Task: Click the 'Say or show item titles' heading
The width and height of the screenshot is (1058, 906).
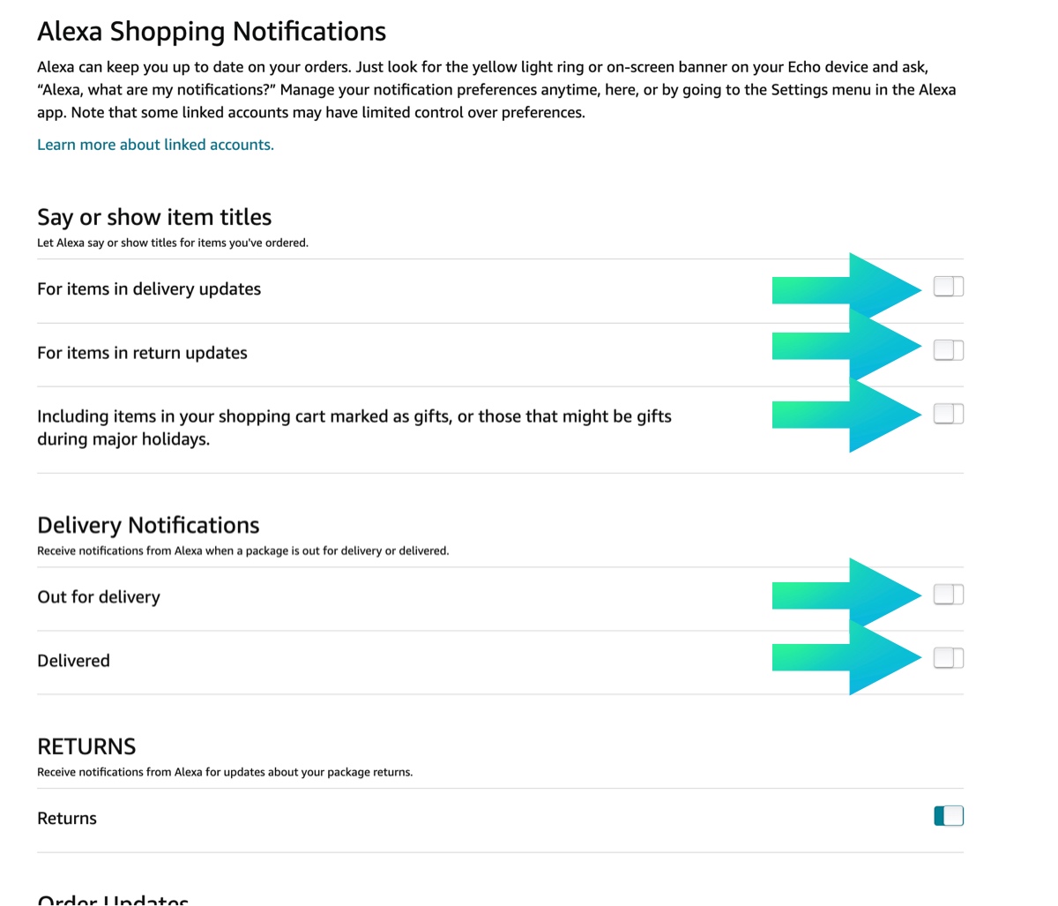Action: point(154,217)
